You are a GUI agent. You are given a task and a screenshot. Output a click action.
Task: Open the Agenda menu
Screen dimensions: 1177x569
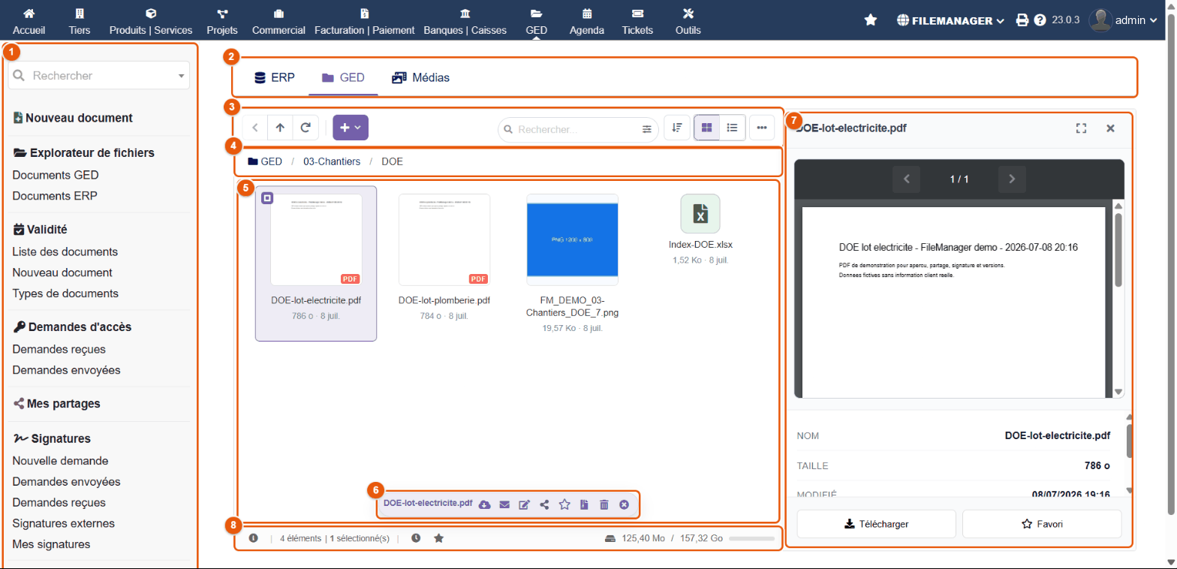click(x=587, y=21)
